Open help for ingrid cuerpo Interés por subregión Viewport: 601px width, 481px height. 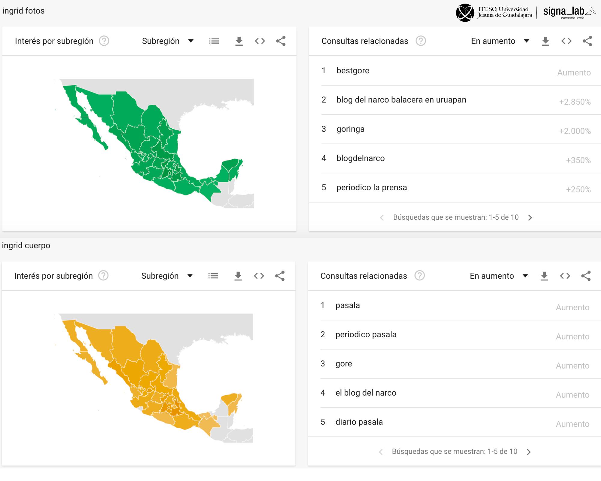point(103,275)
